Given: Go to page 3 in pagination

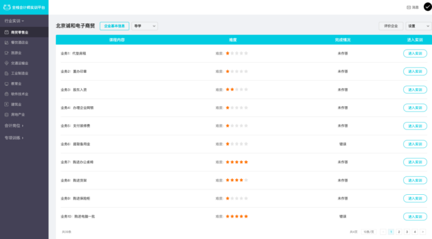Looking at the screenshot, I should 407,231.
